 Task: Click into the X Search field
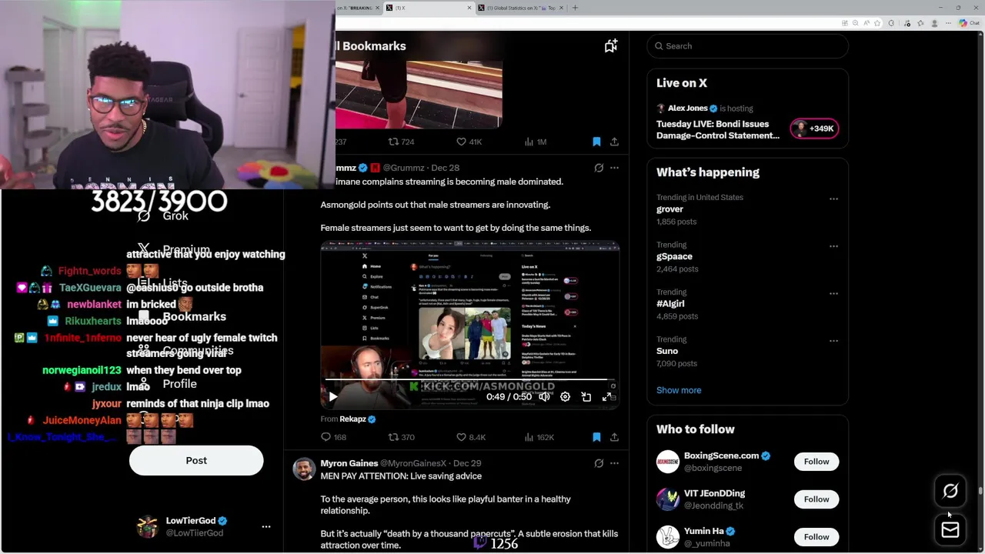click(x=748, y=46)
